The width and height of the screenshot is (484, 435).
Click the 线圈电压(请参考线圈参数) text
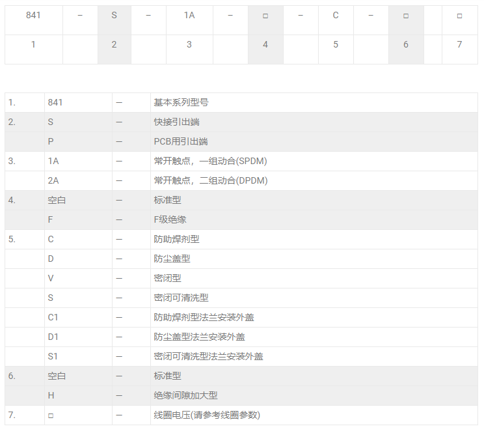tap(207, 415)
